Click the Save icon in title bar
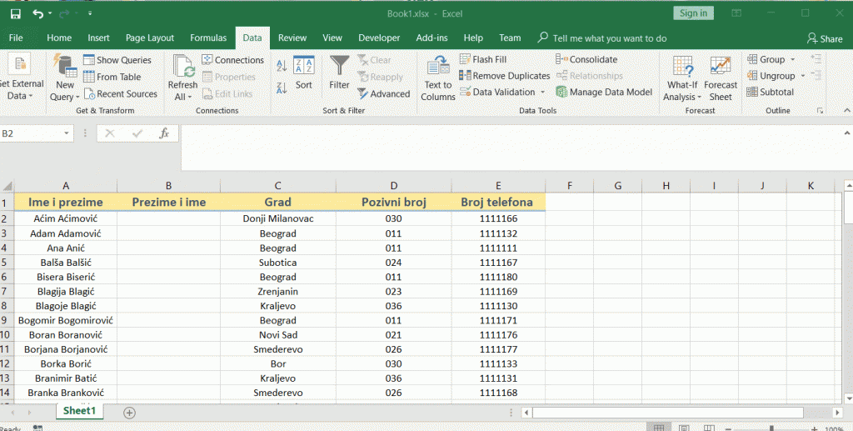The width and height of the screenshot is (853, 431). (x=15, y=13)
